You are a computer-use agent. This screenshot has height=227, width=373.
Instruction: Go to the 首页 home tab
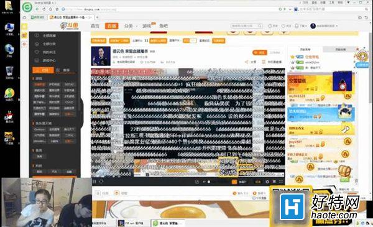point(95,25)
